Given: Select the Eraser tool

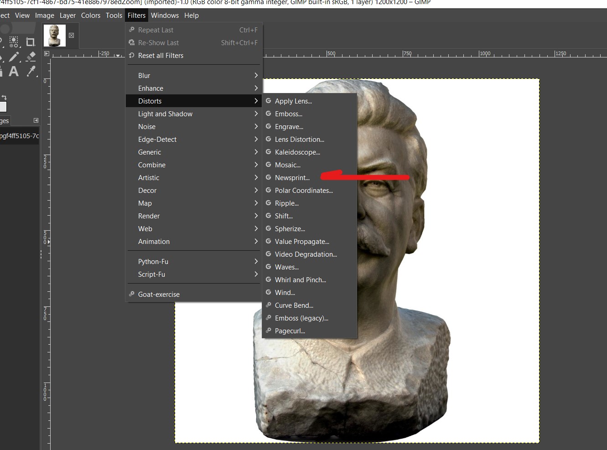Looking at the screenshot, I should coord(31,57).
